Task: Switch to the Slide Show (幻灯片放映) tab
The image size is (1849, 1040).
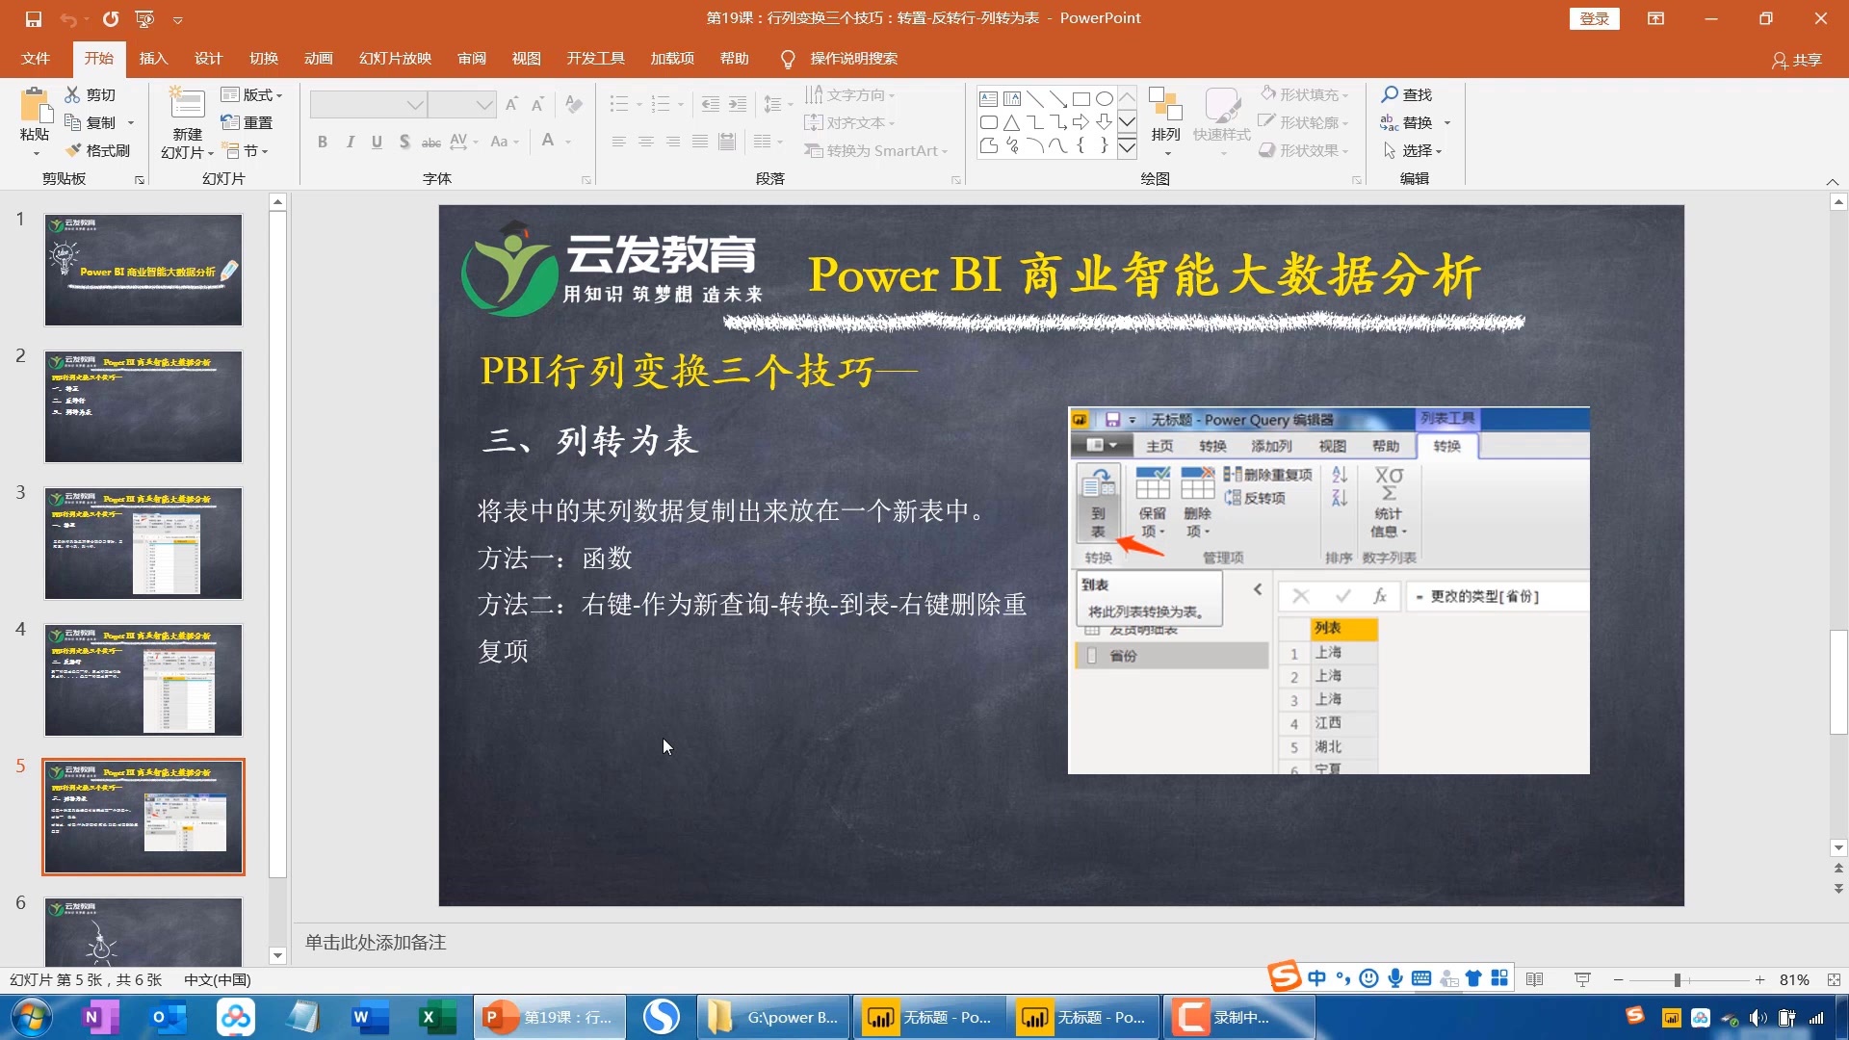Action: 395,59
